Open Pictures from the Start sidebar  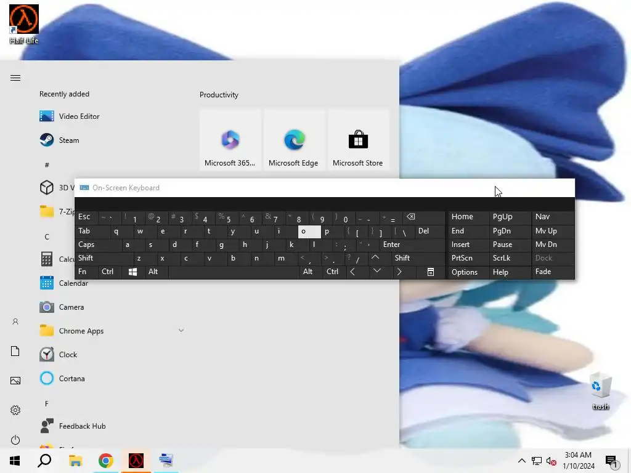tap(15, 381)
